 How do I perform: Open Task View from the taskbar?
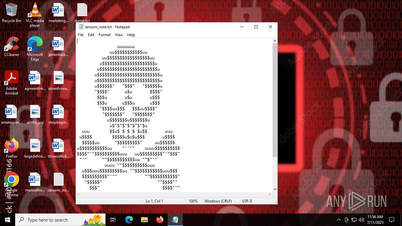point(113,220)
